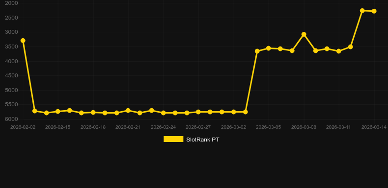Click the 6000 y-axis label
The image size is (388, 188).
(x=11, y=119)
